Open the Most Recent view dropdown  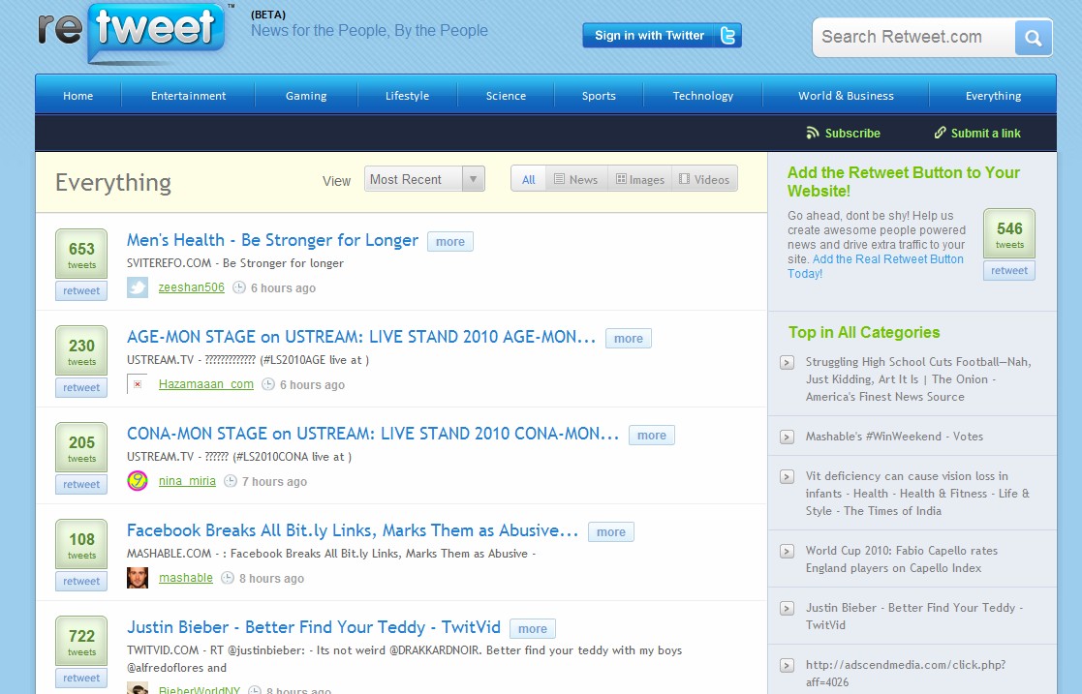click(424, 179)
